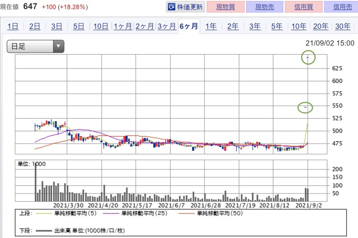Click the current price value 647
The image size is (358, 238).
tap(30, 6)
